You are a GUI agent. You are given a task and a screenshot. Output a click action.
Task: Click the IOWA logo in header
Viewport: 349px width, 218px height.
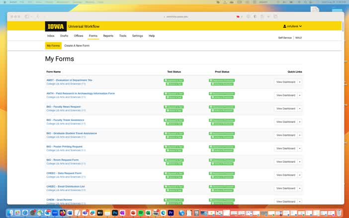coord(56,26)
